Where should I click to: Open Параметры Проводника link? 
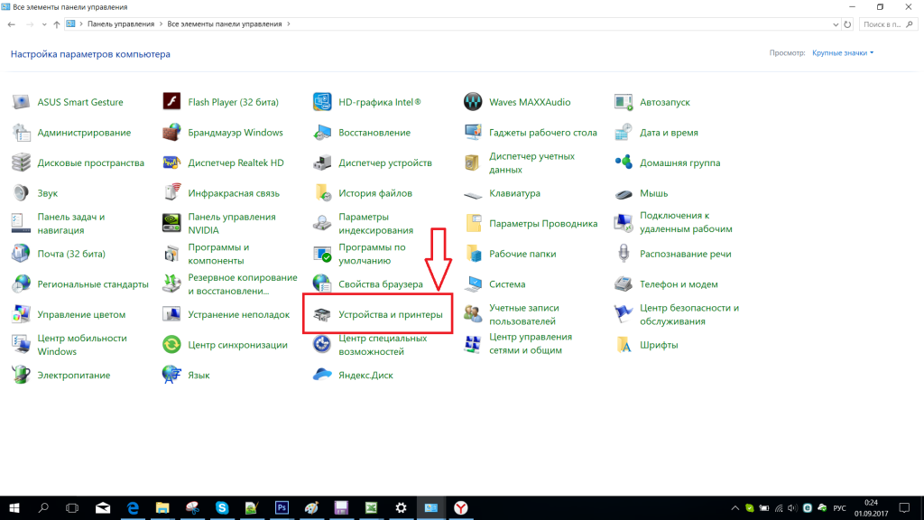pos(543,224)
